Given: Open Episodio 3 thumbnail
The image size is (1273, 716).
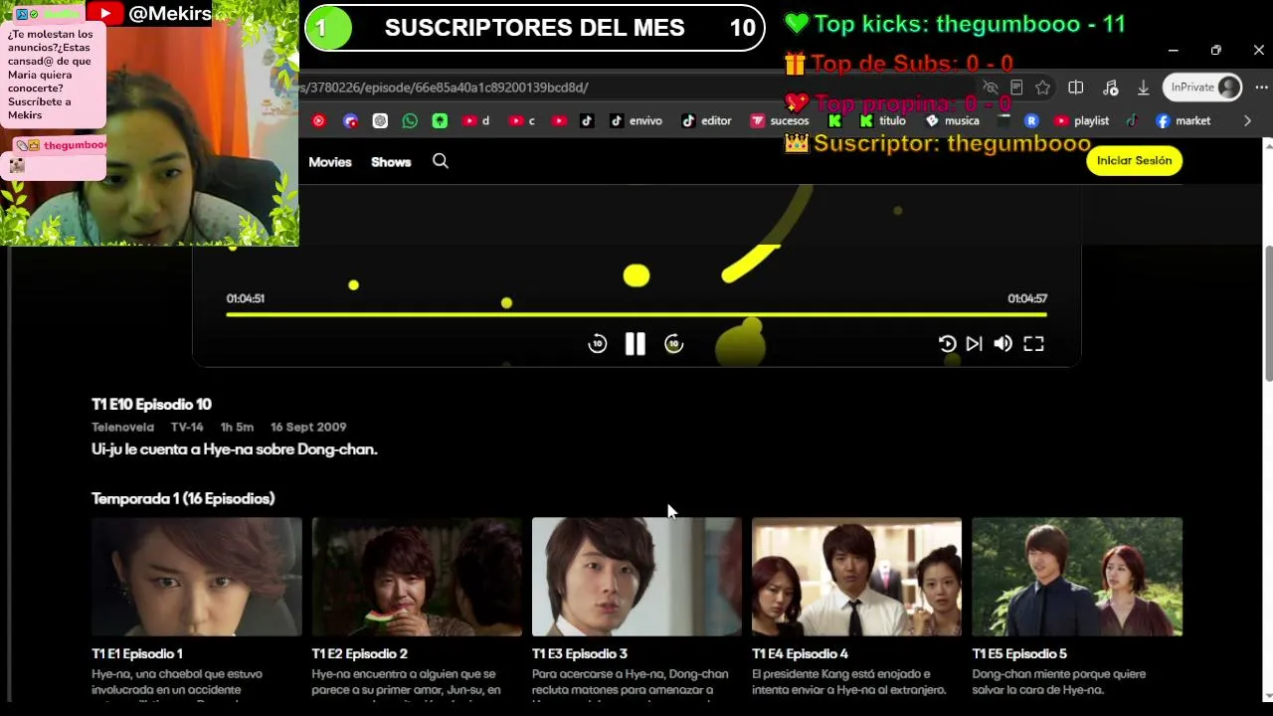Looking at the screenshot, I should click(636, 577).
